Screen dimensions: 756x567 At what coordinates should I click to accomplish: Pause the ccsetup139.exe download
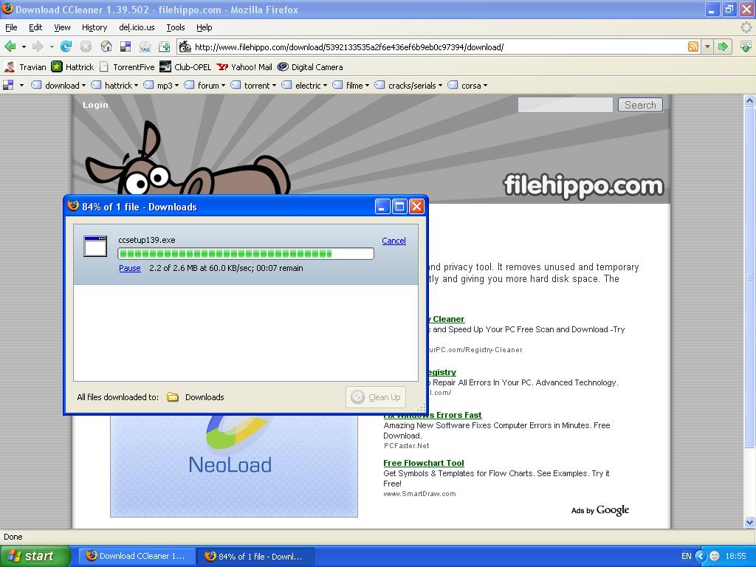[x=129, y=268]
